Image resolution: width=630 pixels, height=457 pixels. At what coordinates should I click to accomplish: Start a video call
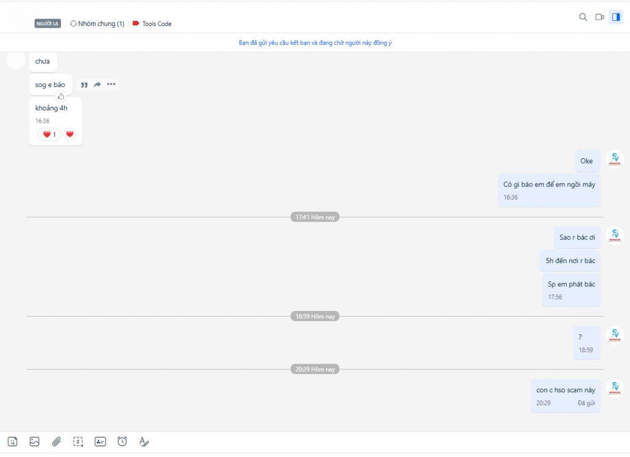click(599, 17)
